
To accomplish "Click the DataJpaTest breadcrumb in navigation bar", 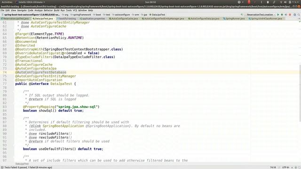I will tap(157, 15).
